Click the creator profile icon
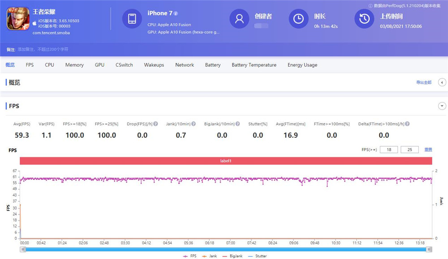 (239, 19)
